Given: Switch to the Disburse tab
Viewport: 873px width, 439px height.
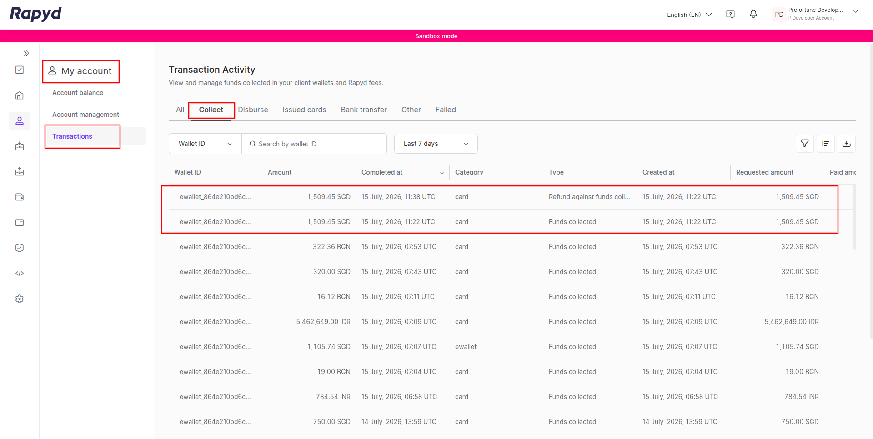Looking at the screenshot, I should [x=253, y=110].
